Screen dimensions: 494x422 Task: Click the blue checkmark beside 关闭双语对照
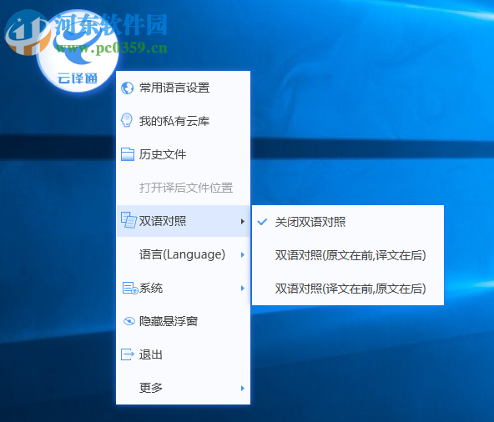262,222
